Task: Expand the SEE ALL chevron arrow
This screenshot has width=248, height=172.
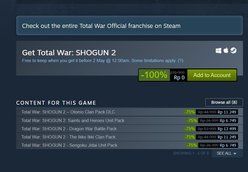Action: click(234, 153)
